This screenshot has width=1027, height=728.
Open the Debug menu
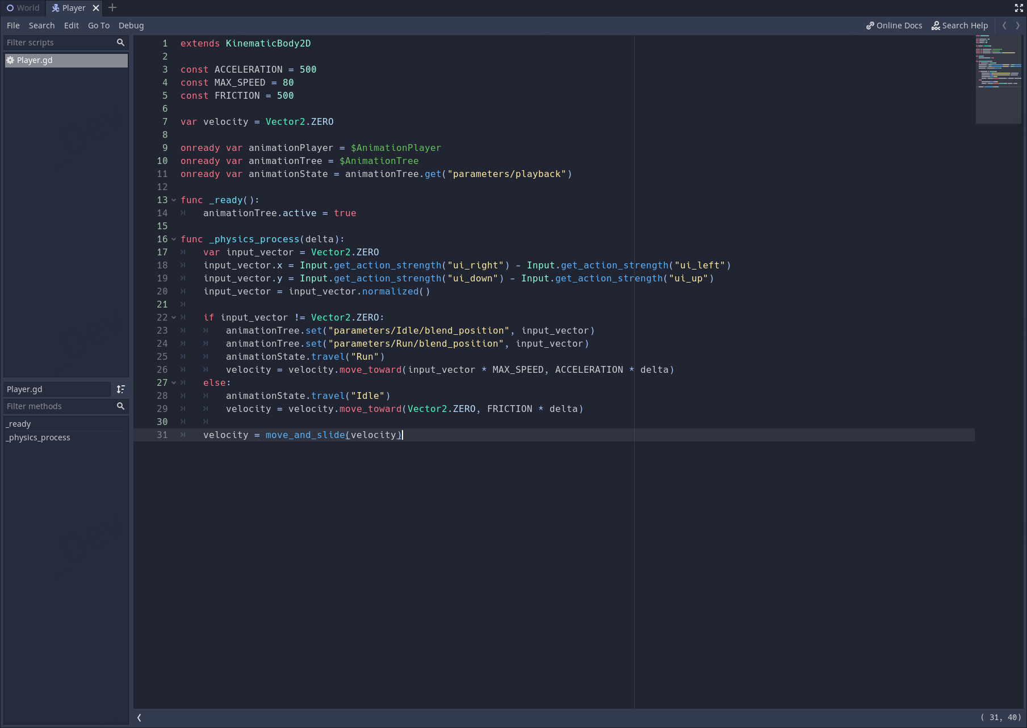pyautogui.click(x=131, y=26)
